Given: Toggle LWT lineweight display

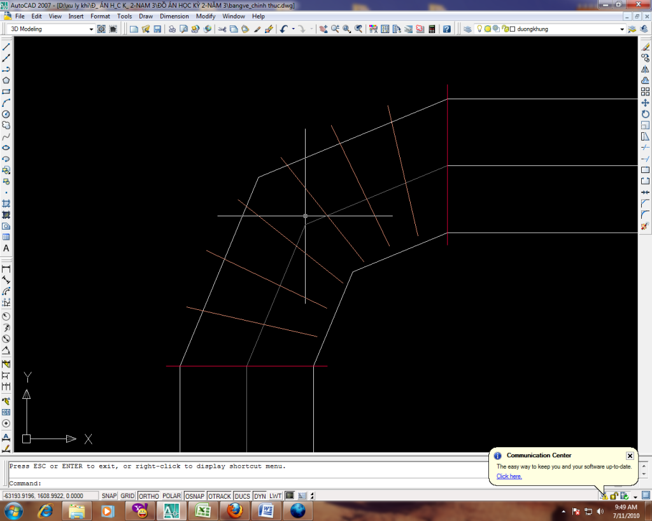Looking at the screenshot, I should tap(275, 496).
